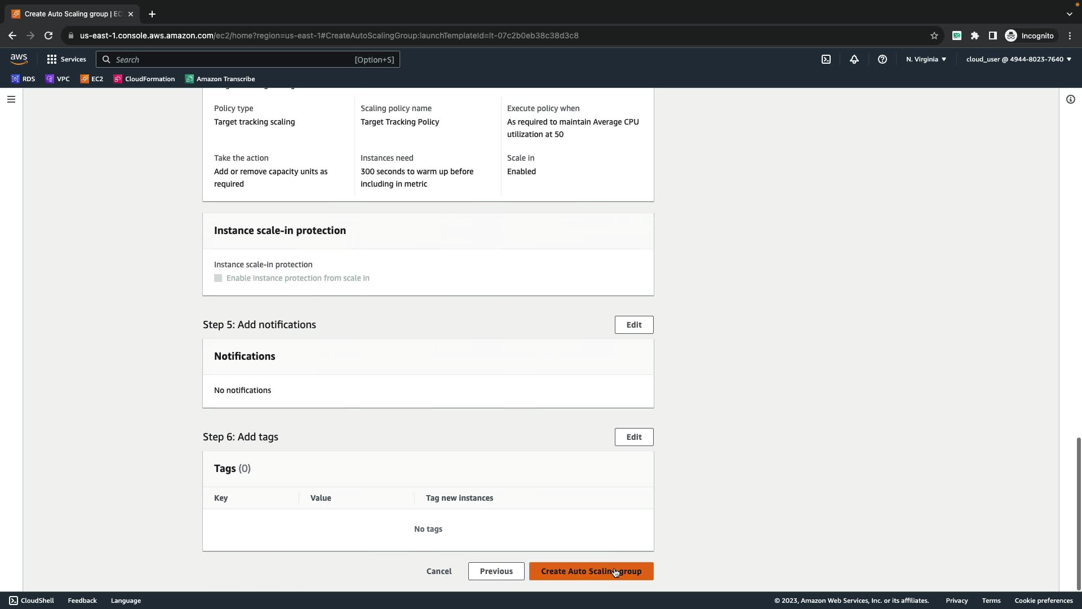Open the notifications bell icon
Image resolution: width=1082 pixels, height=609 pixels.
[854, 59]
